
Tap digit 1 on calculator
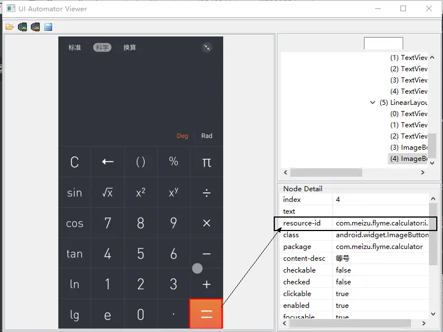point(108,284)
